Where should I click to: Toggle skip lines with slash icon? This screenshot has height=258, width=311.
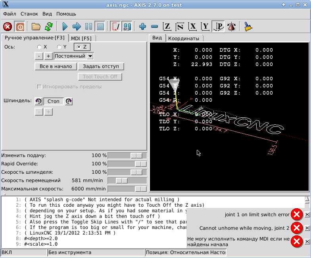point(116,27)
